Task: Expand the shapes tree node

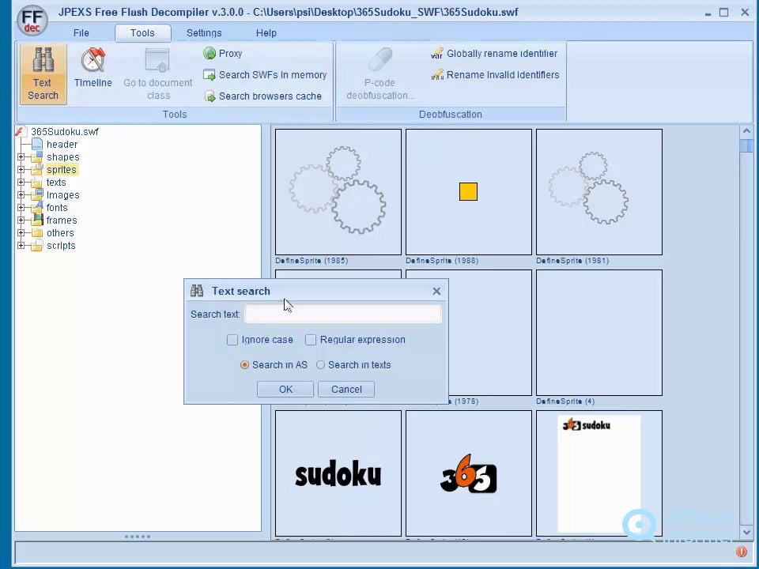Action: (x=21, y=156)
